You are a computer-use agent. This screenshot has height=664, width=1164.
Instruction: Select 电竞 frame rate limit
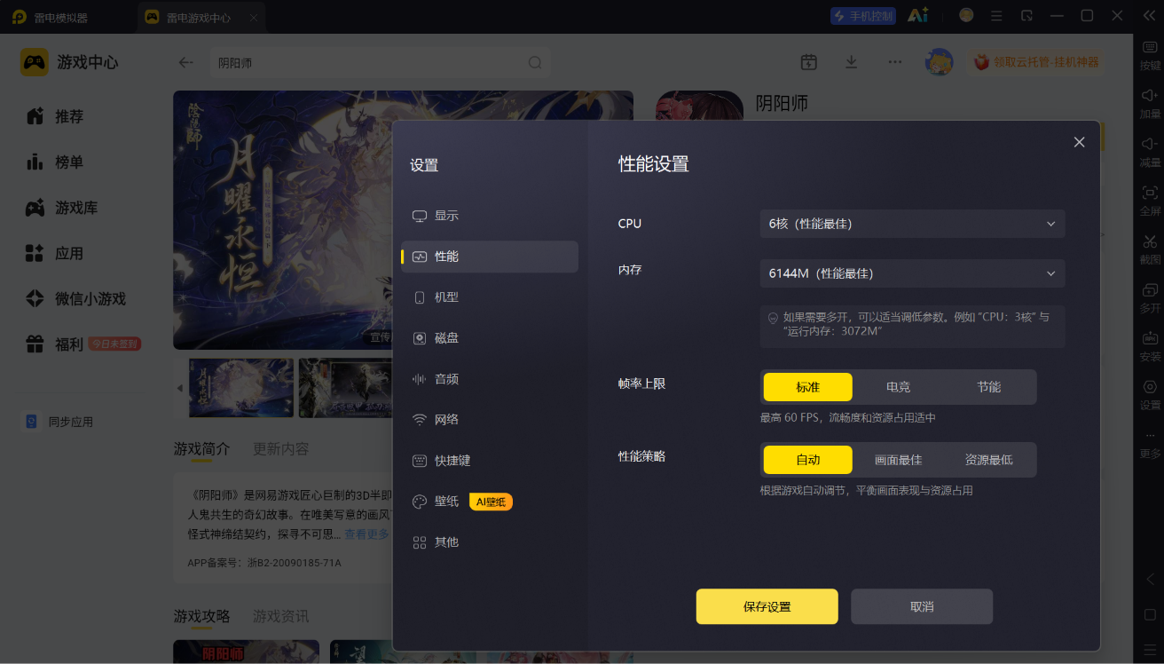[x=898, y=387]
